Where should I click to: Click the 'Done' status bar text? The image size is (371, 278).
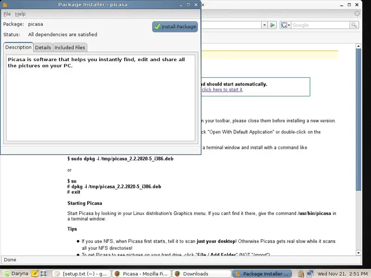point(10,259)
